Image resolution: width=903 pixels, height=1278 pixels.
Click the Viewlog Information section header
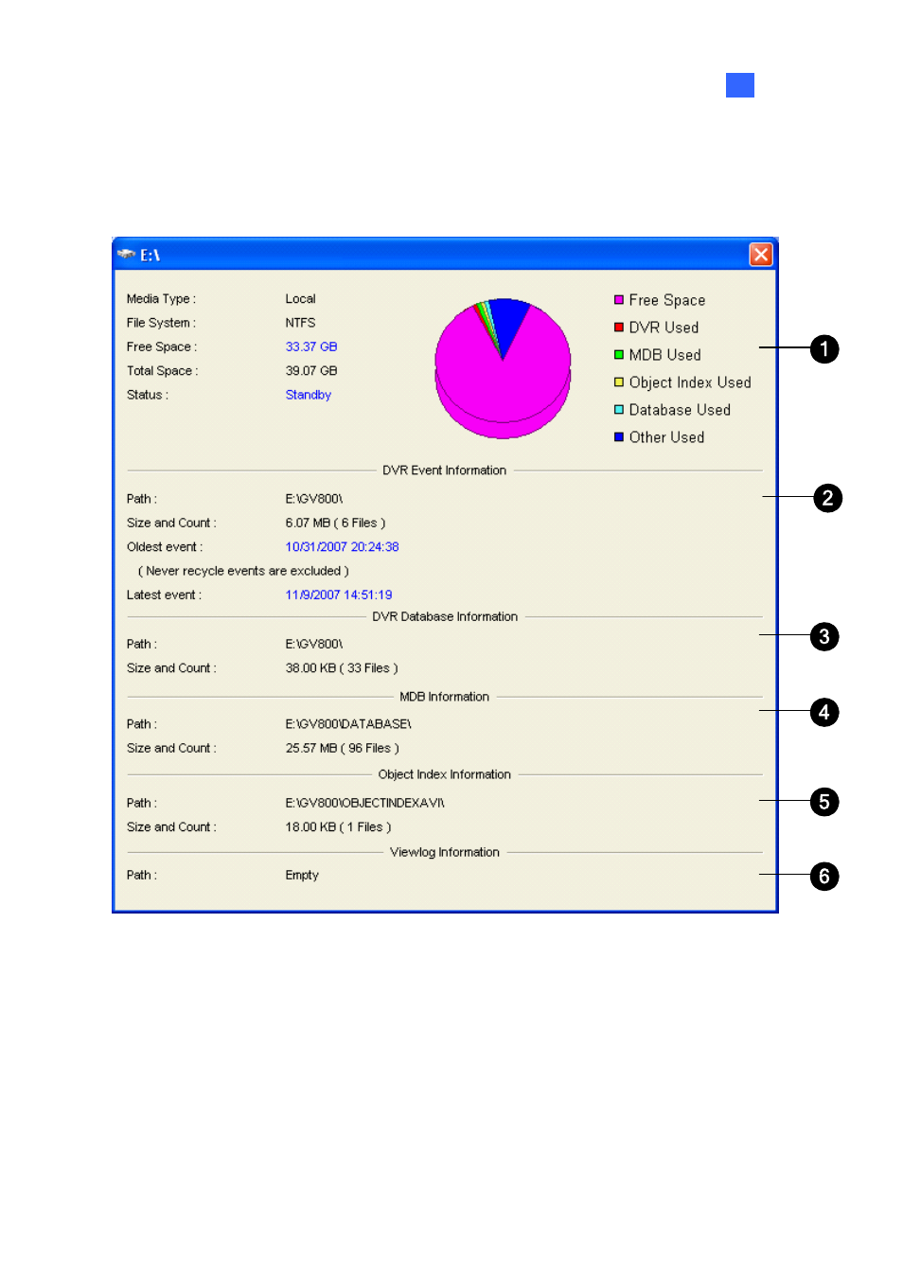(x=444, y=852)
